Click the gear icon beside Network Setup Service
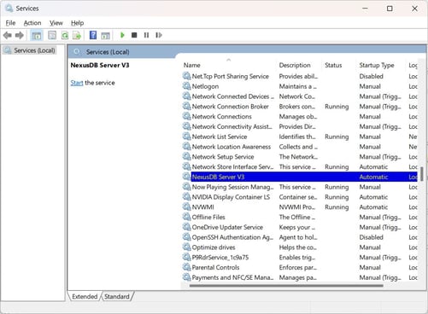 click(x=186, y=156)
